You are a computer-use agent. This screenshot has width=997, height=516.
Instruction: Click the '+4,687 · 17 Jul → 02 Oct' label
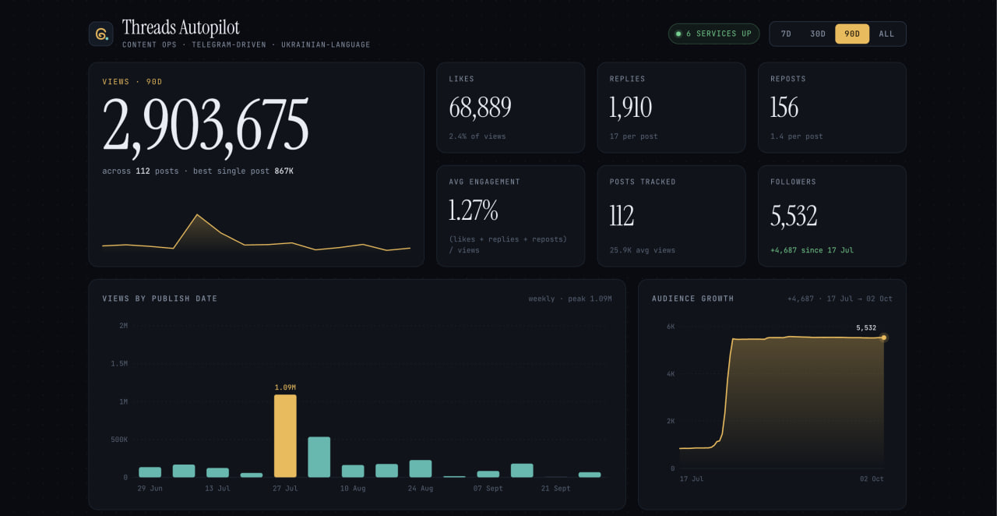tap(840, 299)
